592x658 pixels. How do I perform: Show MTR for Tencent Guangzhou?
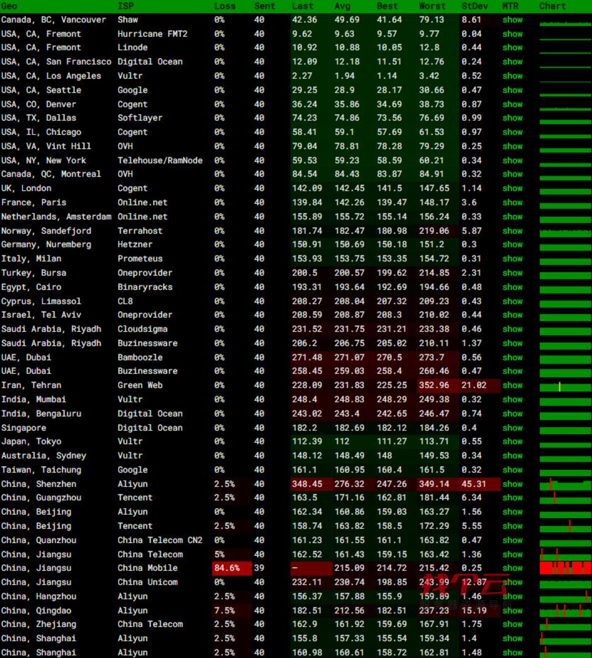click(x=512, y=498)
